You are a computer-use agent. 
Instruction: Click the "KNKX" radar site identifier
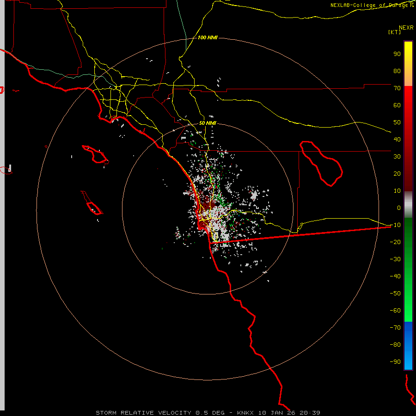pyautogui.click(x=245, y=413)
